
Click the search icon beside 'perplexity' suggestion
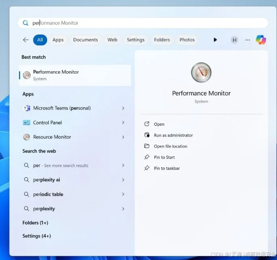[x=26, y=209]
